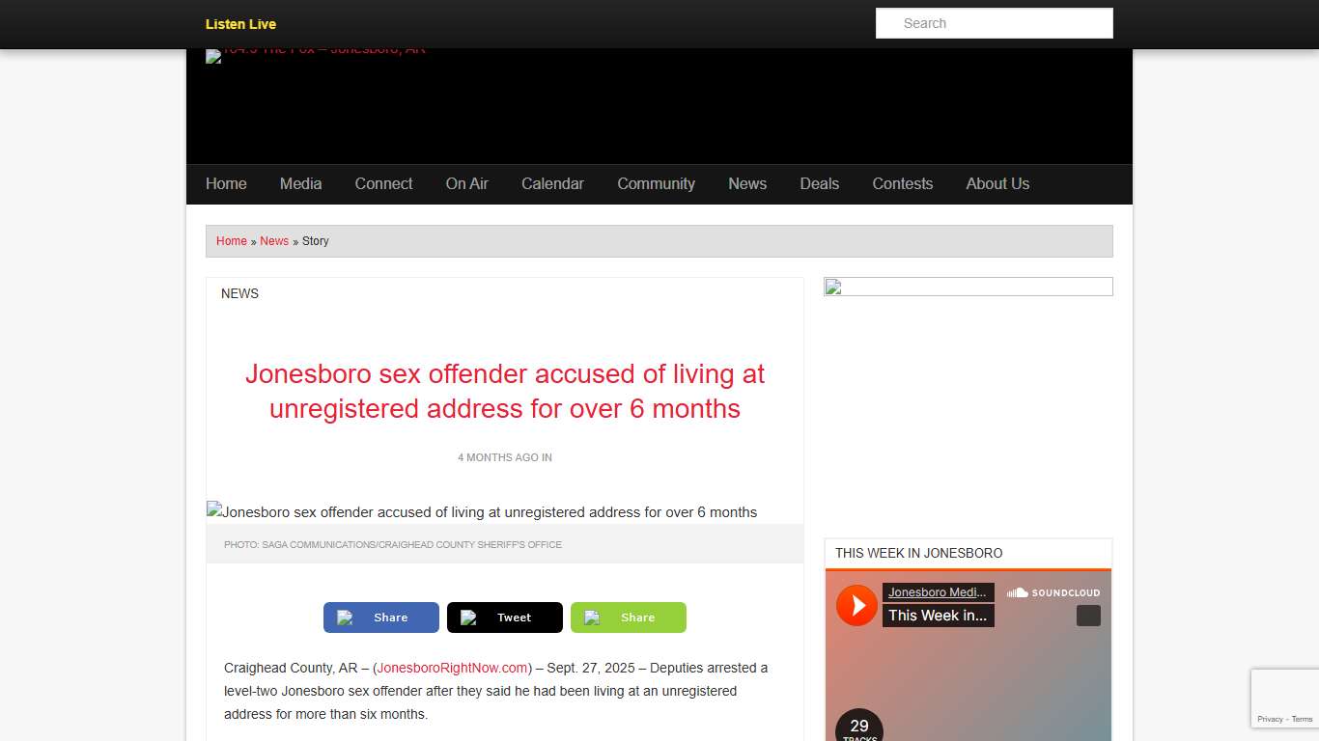
Task: Click the search input field
Action: point(994,22)
